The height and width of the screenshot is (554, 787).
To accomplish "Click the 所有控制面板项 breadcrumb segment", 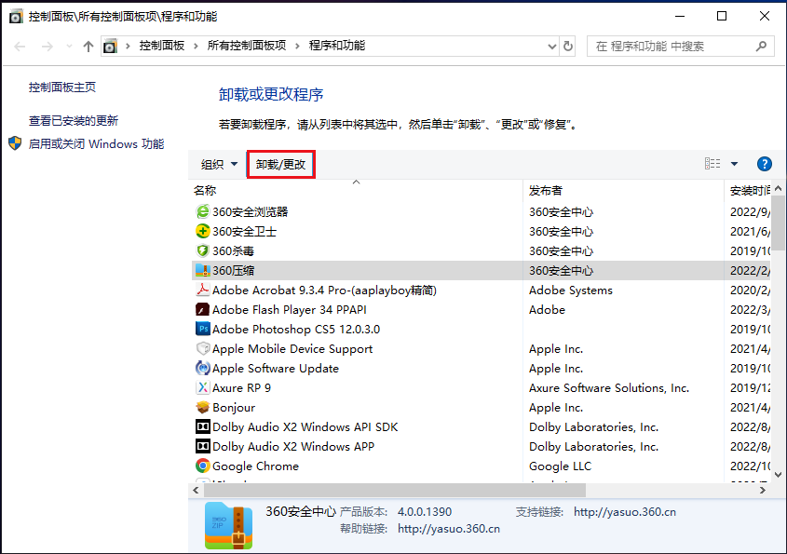I will [x=247, y=46].
